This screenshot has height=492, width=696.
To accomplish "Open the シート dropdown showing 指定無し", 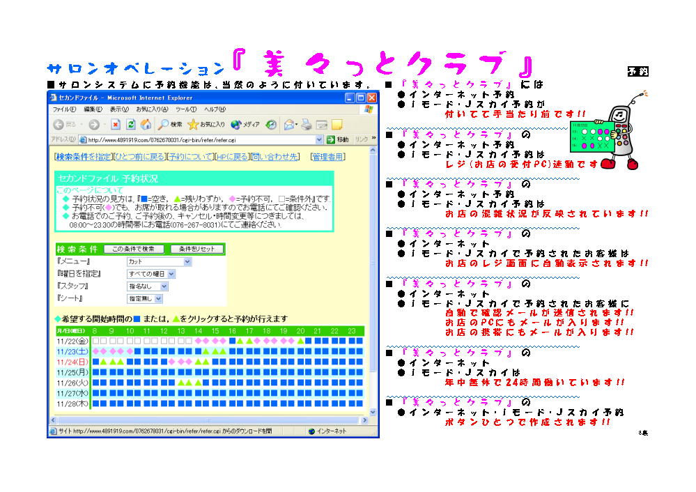I will click(x=145, y=299).
